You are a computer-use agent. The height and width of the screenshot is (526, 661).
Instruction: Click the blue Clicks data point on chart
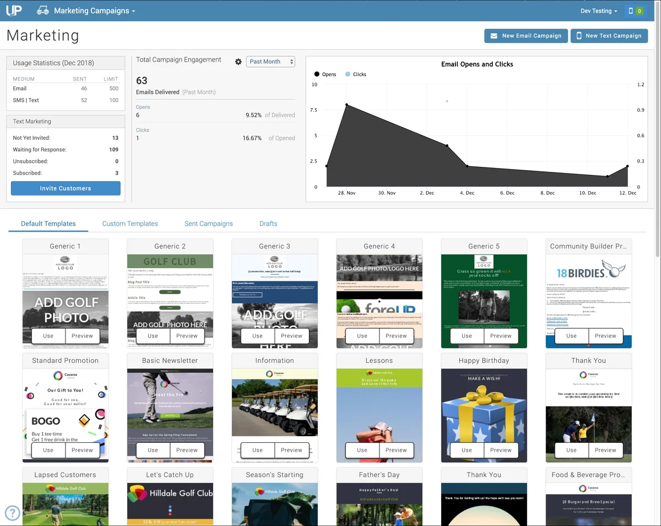tap(447, 101)
